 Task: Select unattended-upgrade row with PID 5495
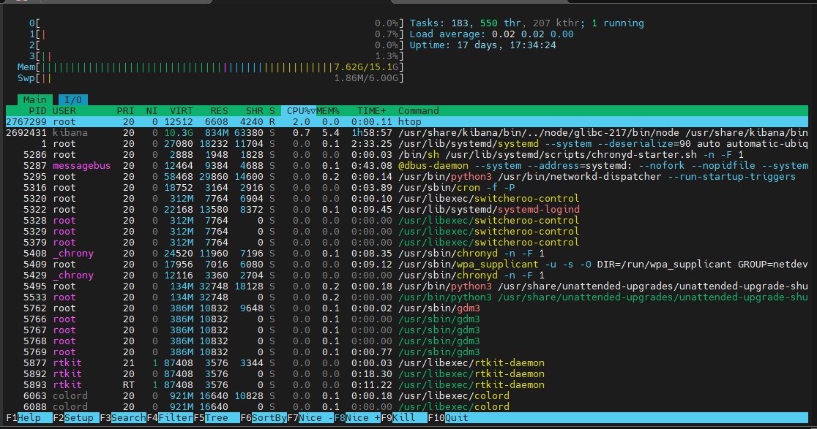[407, 286]
